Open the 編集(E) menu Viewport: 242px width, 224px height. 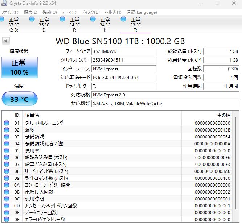click(x=30, y=12)
